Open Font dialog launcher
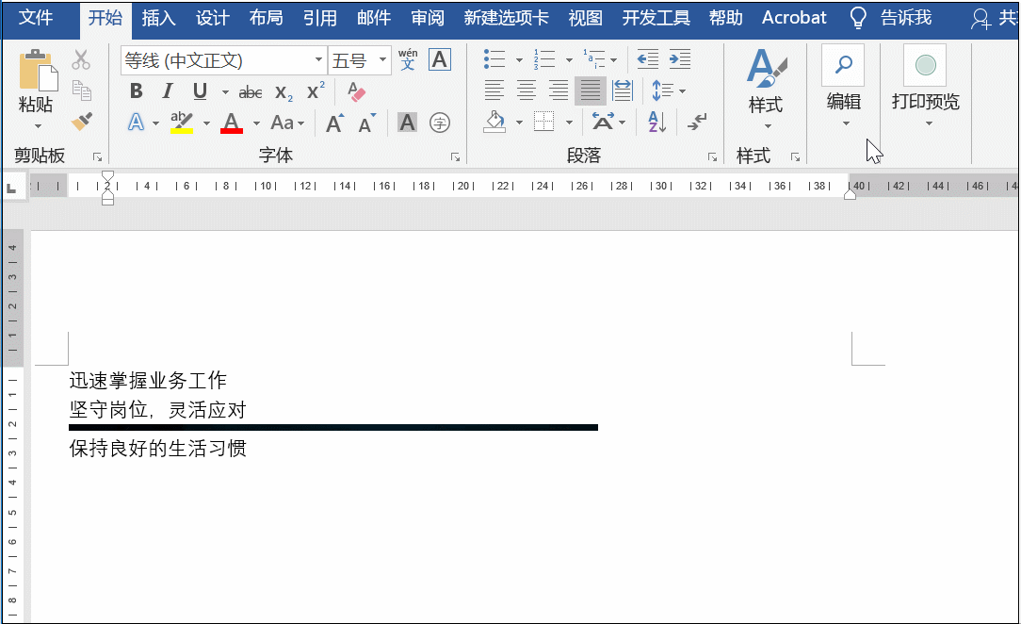This screenshot has width=1021, height=624. (455, 157)
